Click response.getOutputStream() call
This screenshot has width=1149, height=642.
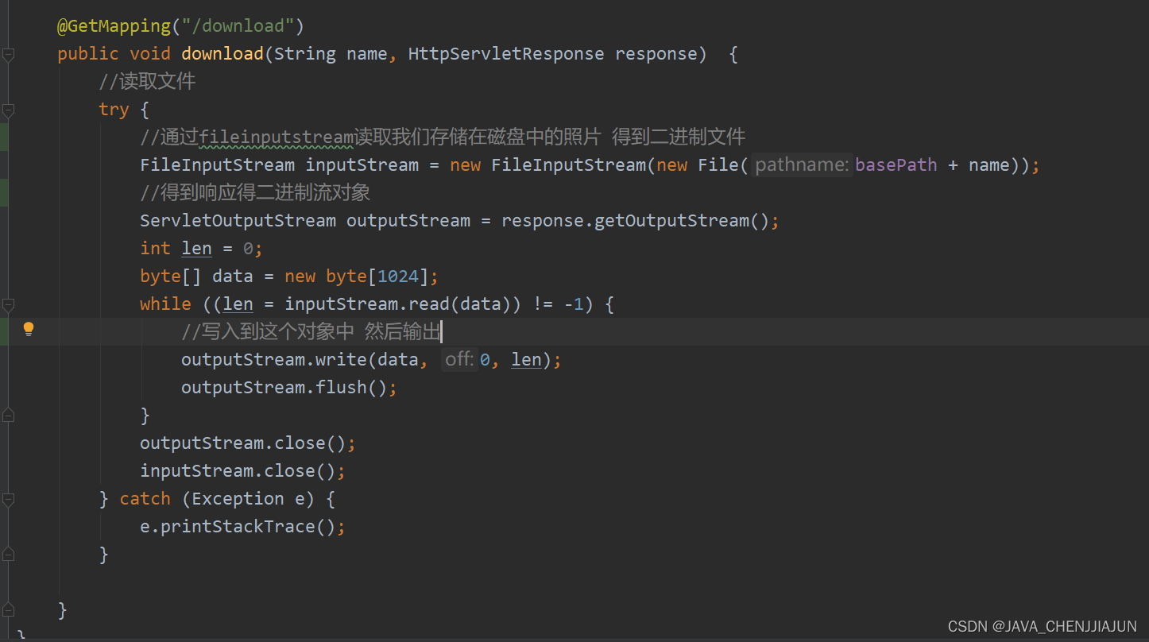[x=635, y=221]
